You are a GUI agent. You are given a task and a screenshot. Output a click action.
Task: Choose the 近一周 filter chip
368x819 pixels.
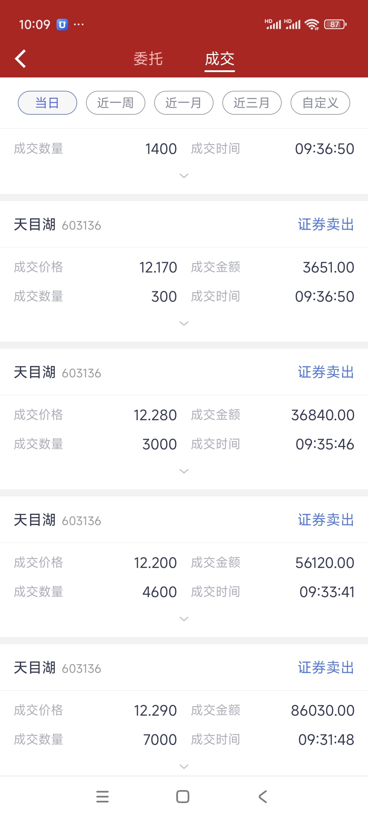pos(116,103)
